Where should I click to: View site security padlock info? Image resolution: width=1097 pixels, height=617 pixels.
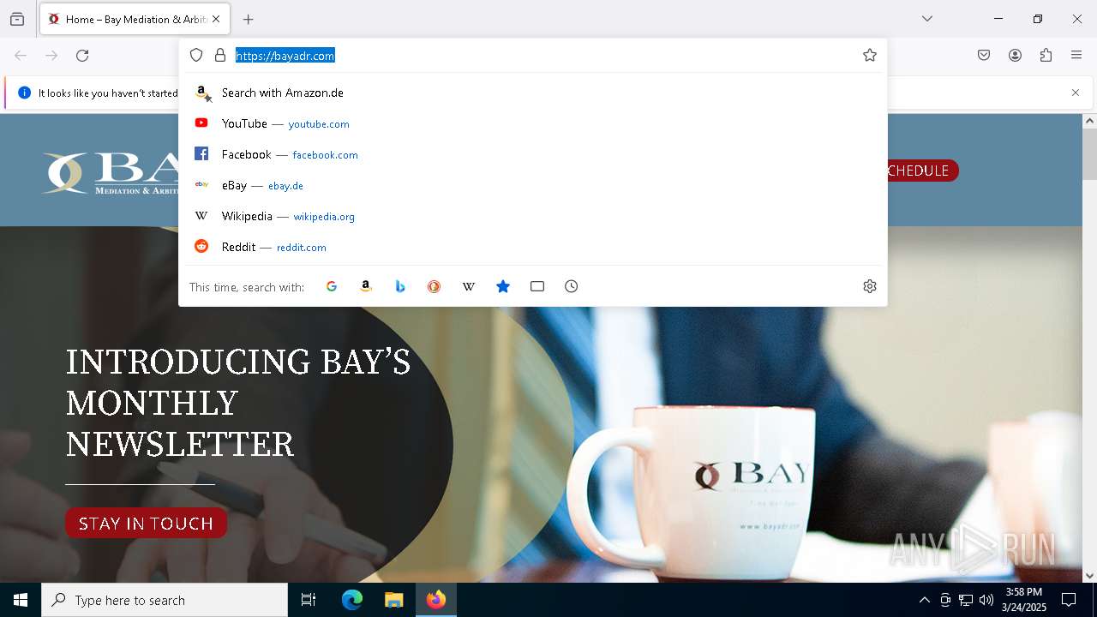pos(220,56)
